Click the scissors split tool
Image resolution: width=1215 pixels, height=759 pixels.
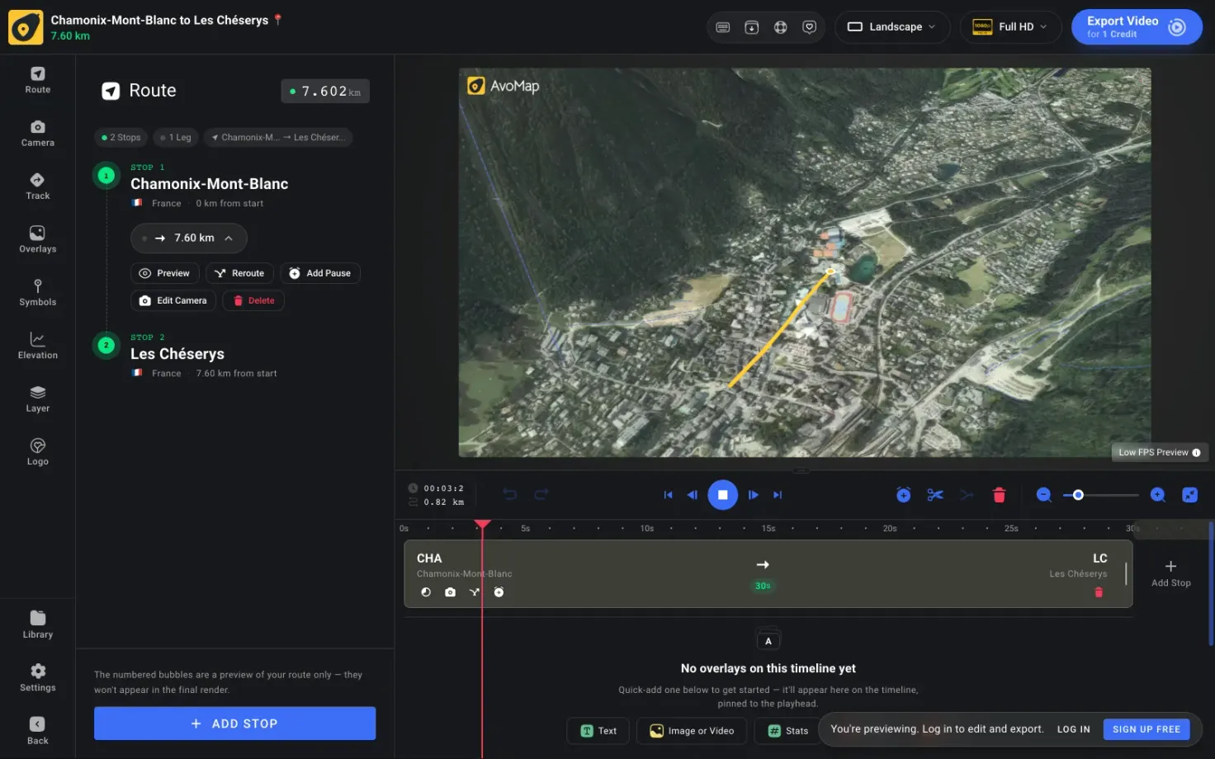[934, 495]
